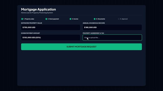Screen dimensions: 163x91
Task: Click the green dot beside Income
Action: pyautogui.click(x=70, y=19)
